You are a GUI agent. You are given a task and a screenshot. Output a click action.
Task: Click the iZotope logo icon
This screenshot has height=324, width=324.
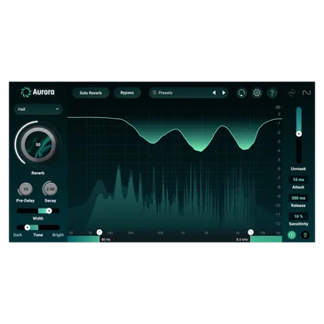tap(292, 93)
